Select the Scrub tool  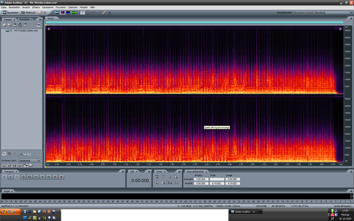pos(110,13)
